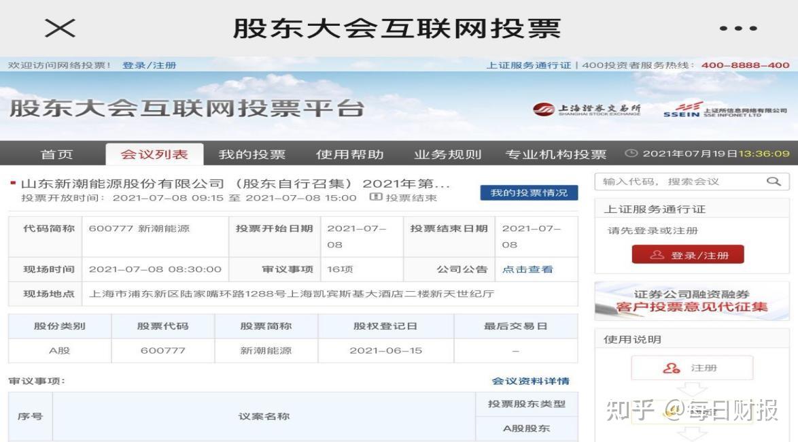Open 会议资料详情 link

530,381
